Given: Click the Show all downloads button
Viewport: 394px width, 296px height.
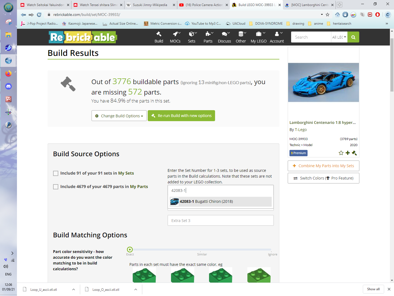Looking at the screenshot, I should tap(373, 289).
